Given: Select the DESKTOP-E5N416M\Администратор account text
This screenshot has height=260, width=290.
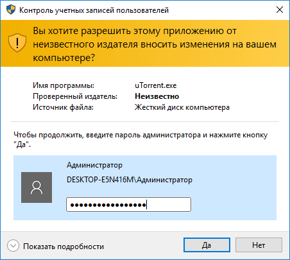Looking at the screenshot, I should 130,180.
